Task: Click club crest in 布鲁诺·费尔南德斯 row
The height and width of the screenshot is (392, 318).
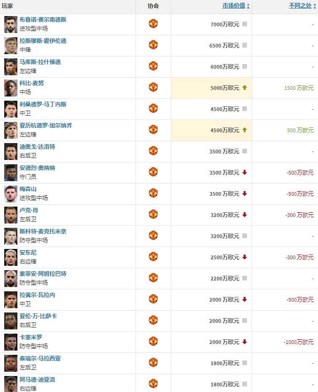Action: 153,24
